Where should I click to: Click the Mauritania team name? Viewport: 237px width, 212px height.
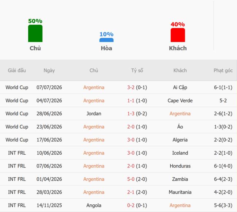point(180,192)
